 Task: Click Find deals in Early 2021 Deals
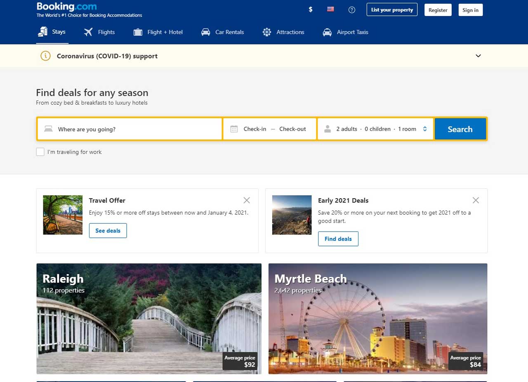[338, 239]
